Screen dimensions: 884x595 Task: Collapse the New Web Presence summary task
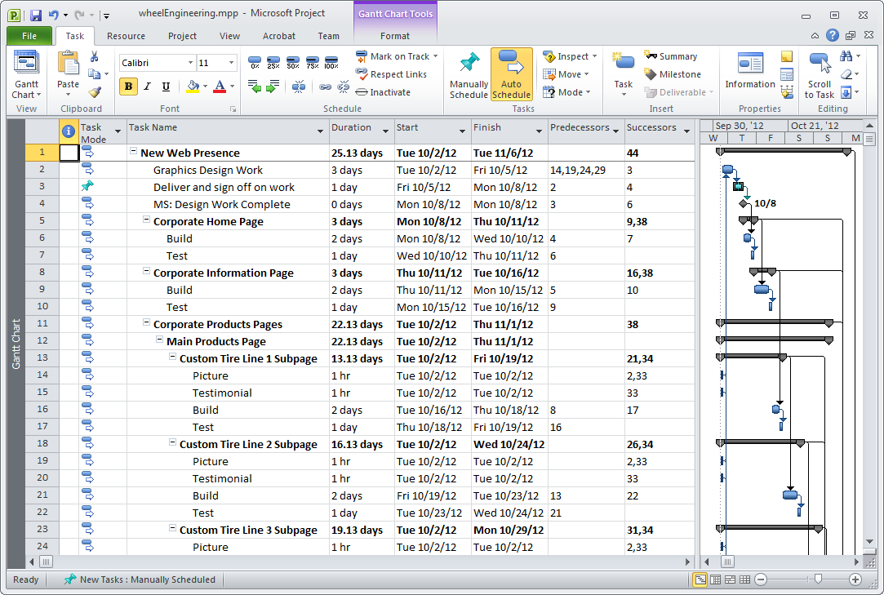pos(134,151)
